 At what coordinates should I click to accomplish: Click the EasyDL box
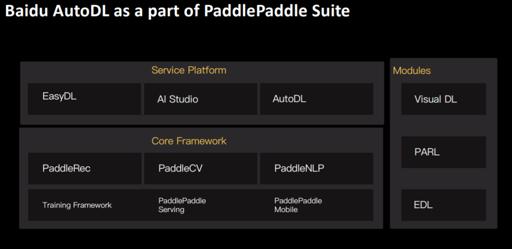coord(84,99)
